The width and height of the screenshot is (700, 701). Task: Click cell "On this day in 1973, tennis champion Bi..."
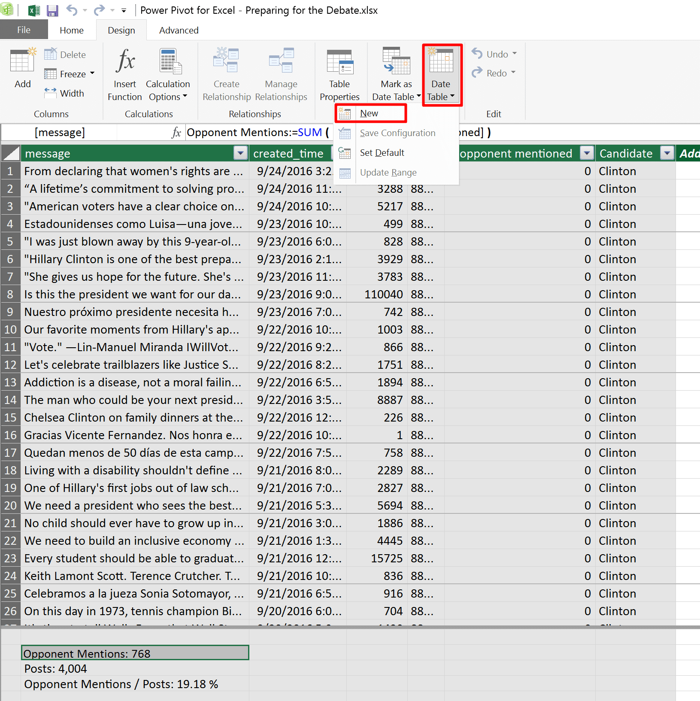click(x=135, y=611)
